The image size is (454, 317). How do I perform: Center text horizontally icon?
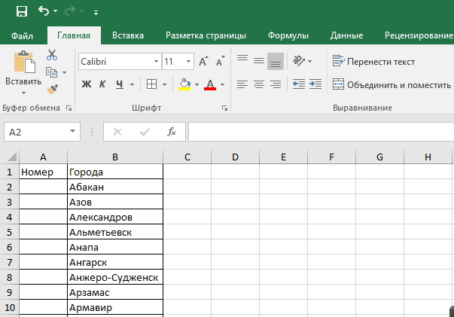258,84
